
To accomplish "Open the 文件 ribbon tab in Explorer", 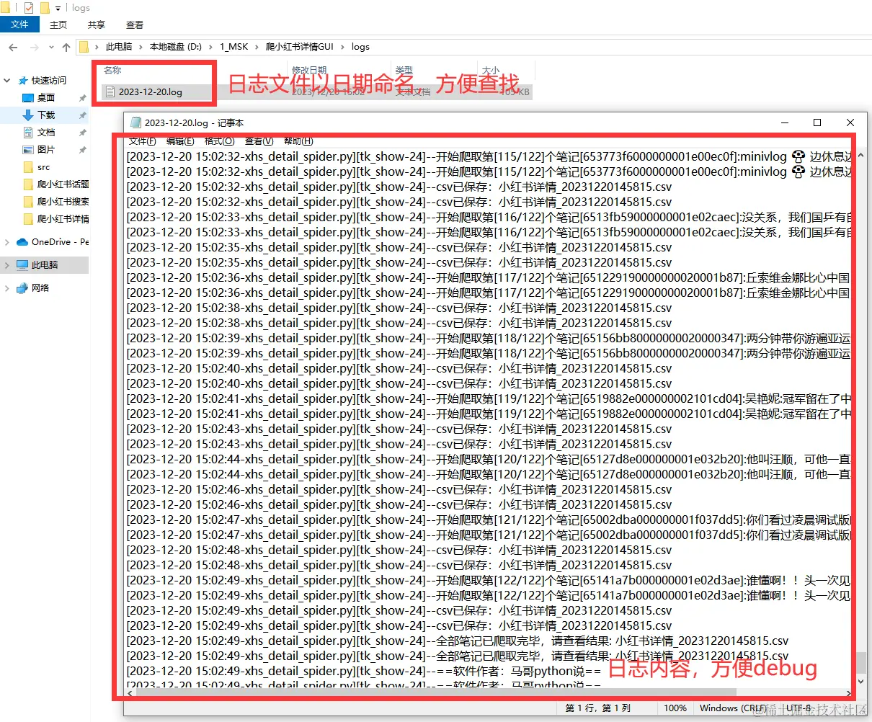I will pyautogui.click(x=19, y=24).
